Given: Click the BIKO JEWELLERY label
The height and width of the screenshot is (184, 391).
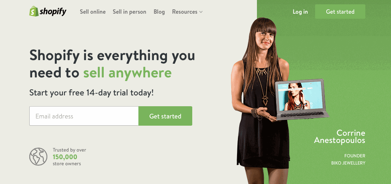Looking at the screenshot, I should [348, 163].
